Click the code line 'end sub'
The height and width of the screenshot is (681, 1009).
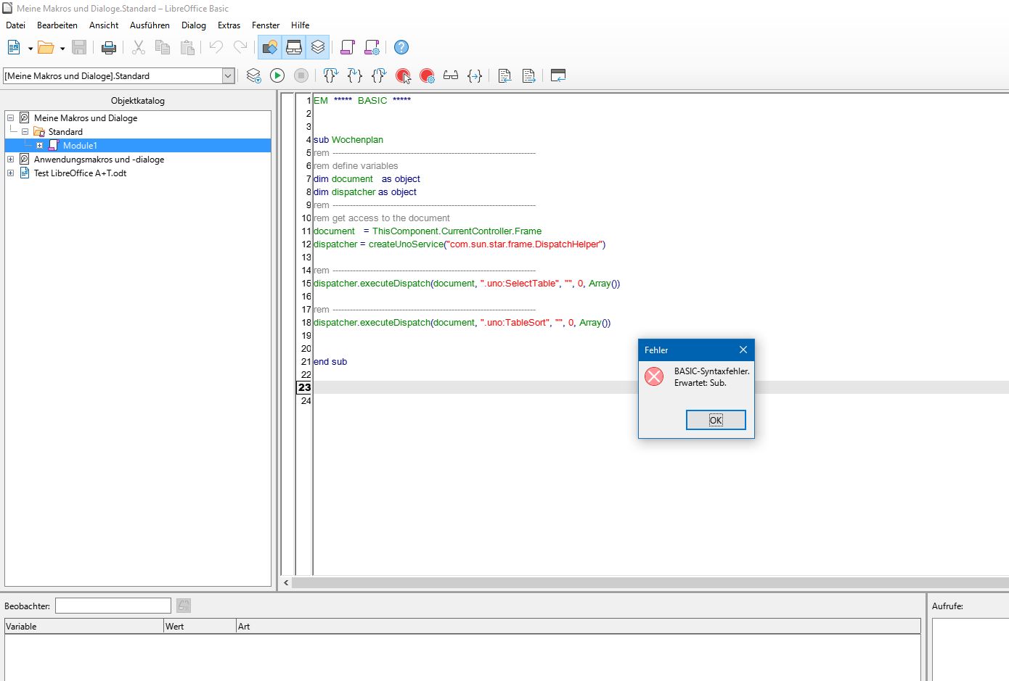(x=330, y=361)
